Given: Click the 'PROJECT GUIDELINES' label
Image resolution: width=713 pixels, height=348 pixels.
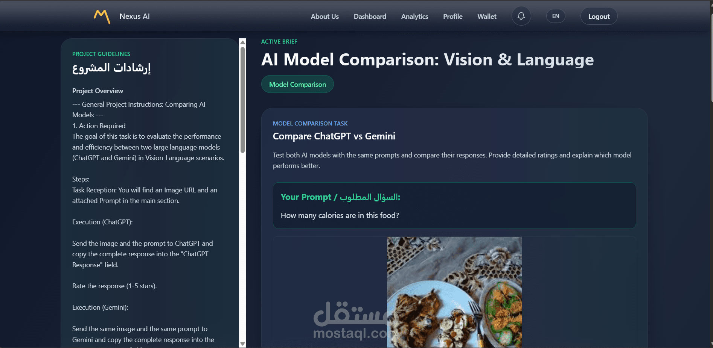Looking at the screenshot, I should (x=101, y=54).
